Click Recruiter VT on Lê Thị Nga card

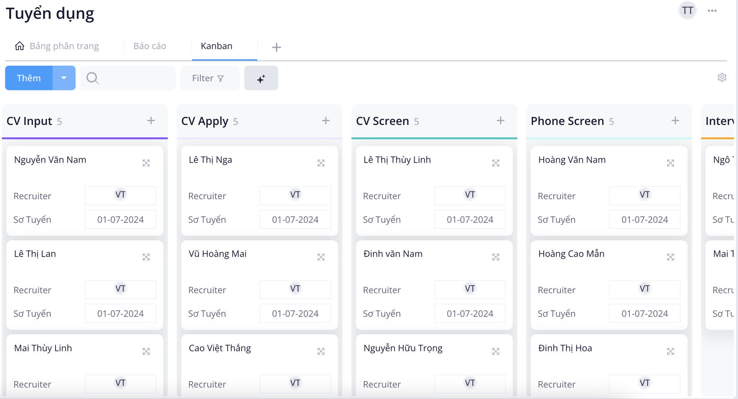coord(295,195)
